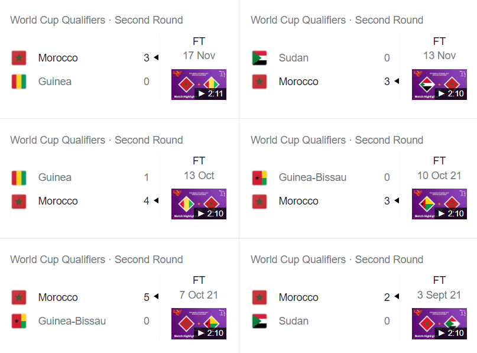Click Guinea flag in 17 Nov match

coord(19,82)
